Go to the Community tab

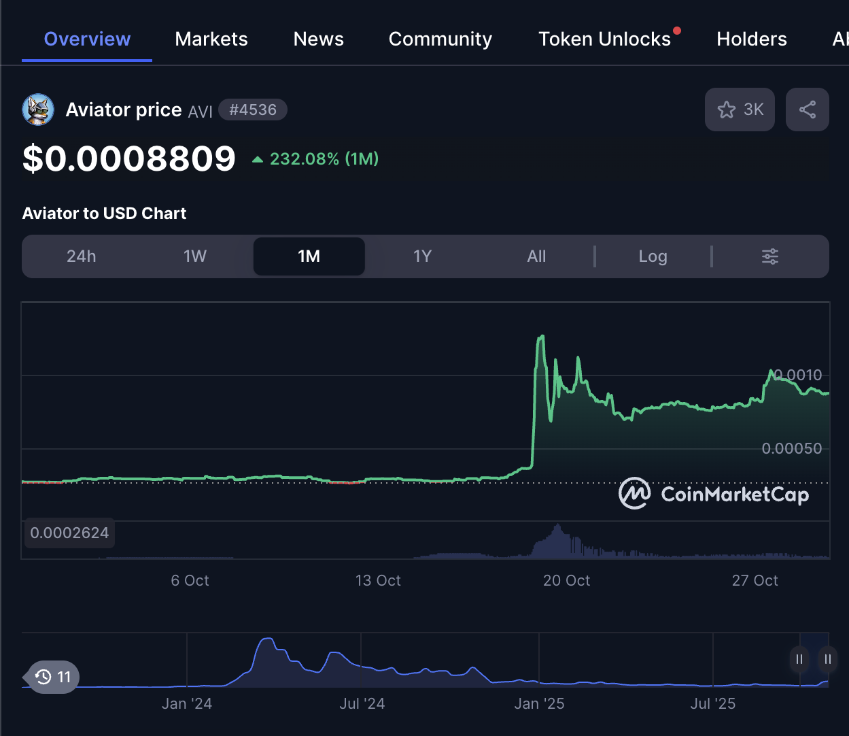(x=440, y=39)
